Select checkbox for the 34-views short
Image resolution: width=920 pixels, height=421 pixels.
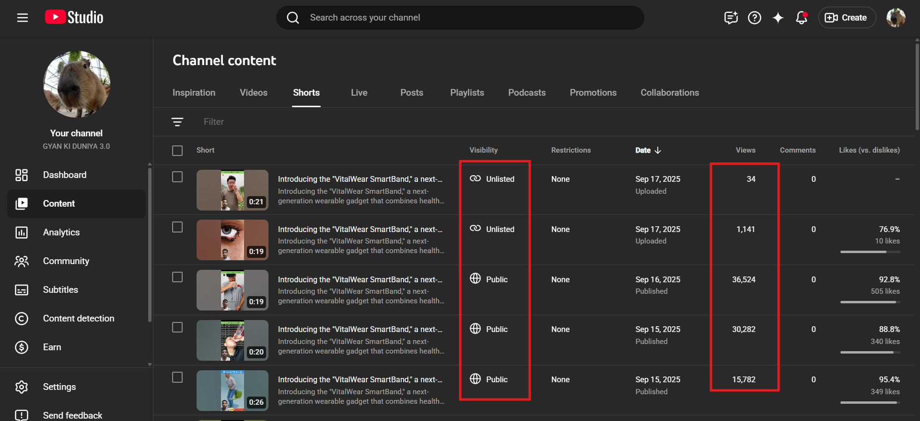[177, 177]
